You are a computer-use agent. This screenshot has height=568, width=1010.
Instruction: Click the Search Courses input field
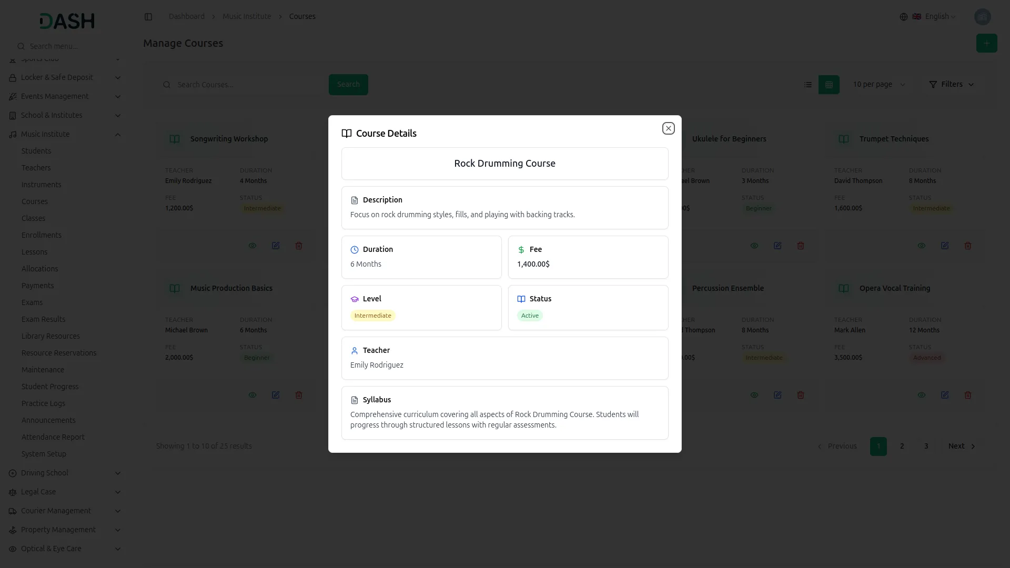tap(247, 85)
